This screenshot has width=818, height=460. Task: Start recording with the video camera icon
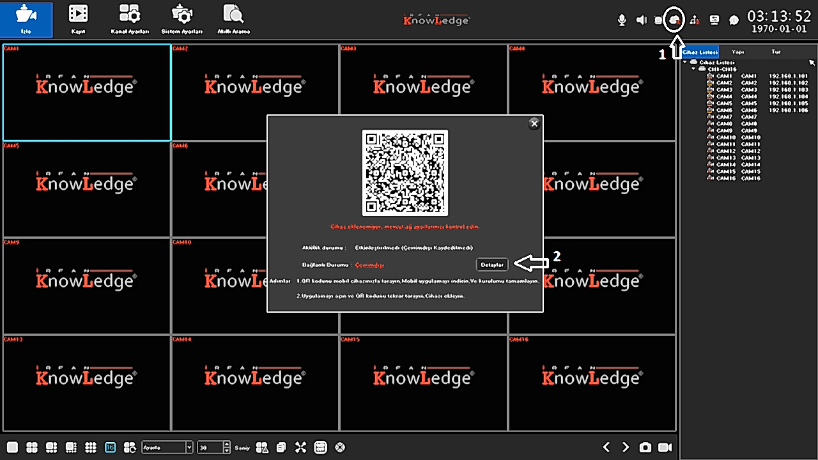666,447
